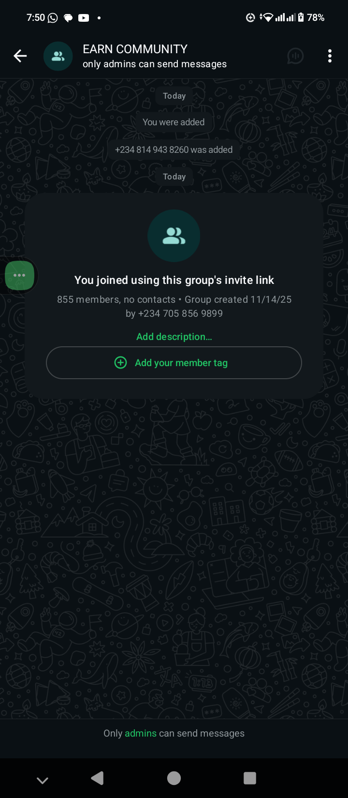Tap the down chevron in navigation bar

coord(43,780)
